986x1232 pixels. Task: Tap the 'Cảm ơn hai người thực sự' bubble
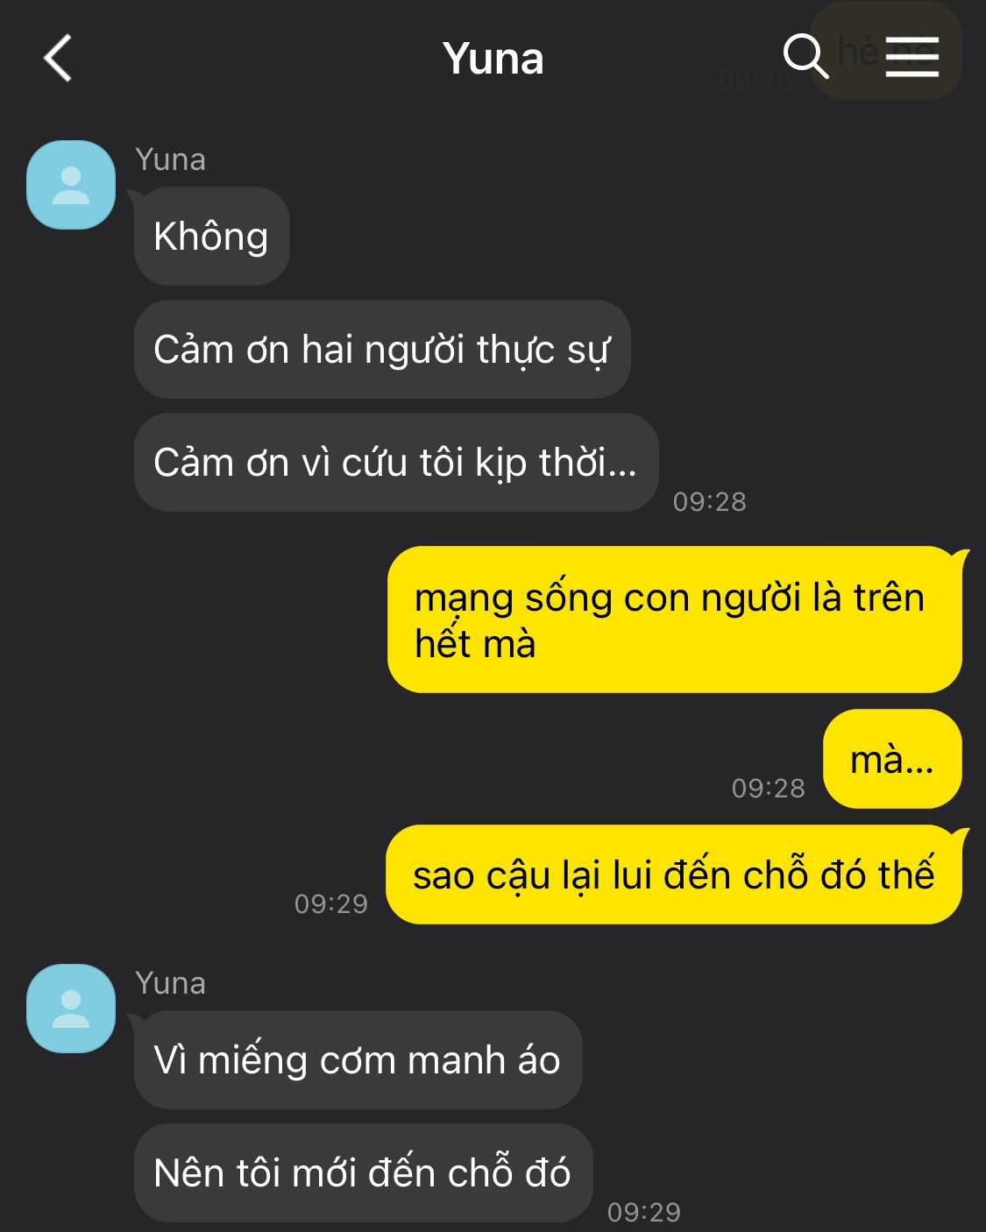[x=382, y=349]
